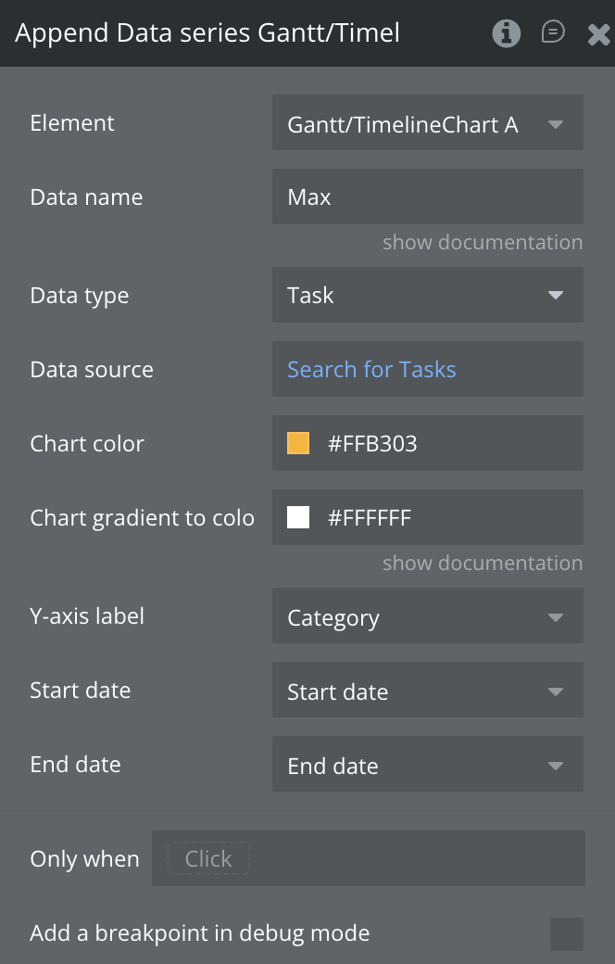Click the Only when condition placeholder

(208, 859)
